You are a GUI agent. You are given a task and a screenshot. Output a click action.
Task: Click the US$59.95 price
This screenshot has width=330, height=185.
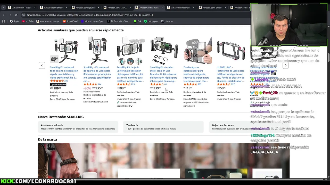coord(221,88)
